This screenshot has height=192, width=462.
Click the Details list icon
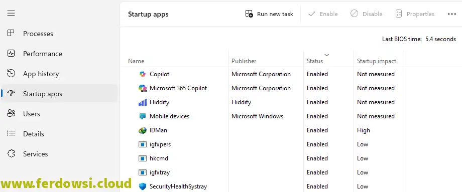pos(11,133)
